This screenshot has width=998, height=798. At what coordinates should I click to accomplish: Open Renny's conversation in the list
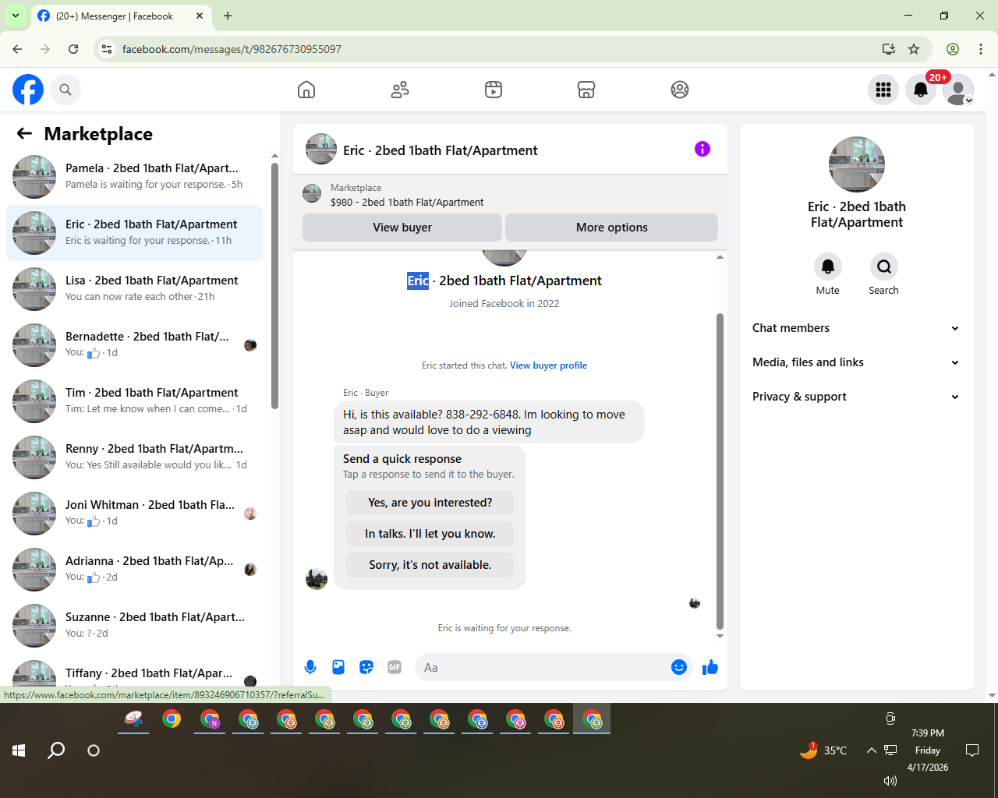pyautogui.click(x=134, y=457)
